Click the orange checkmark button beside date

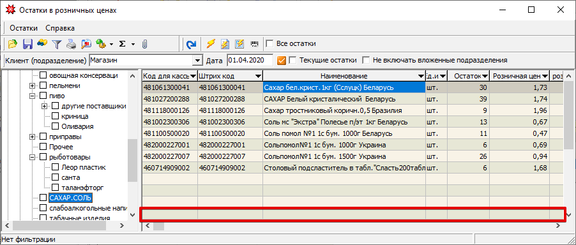[282, 60]
